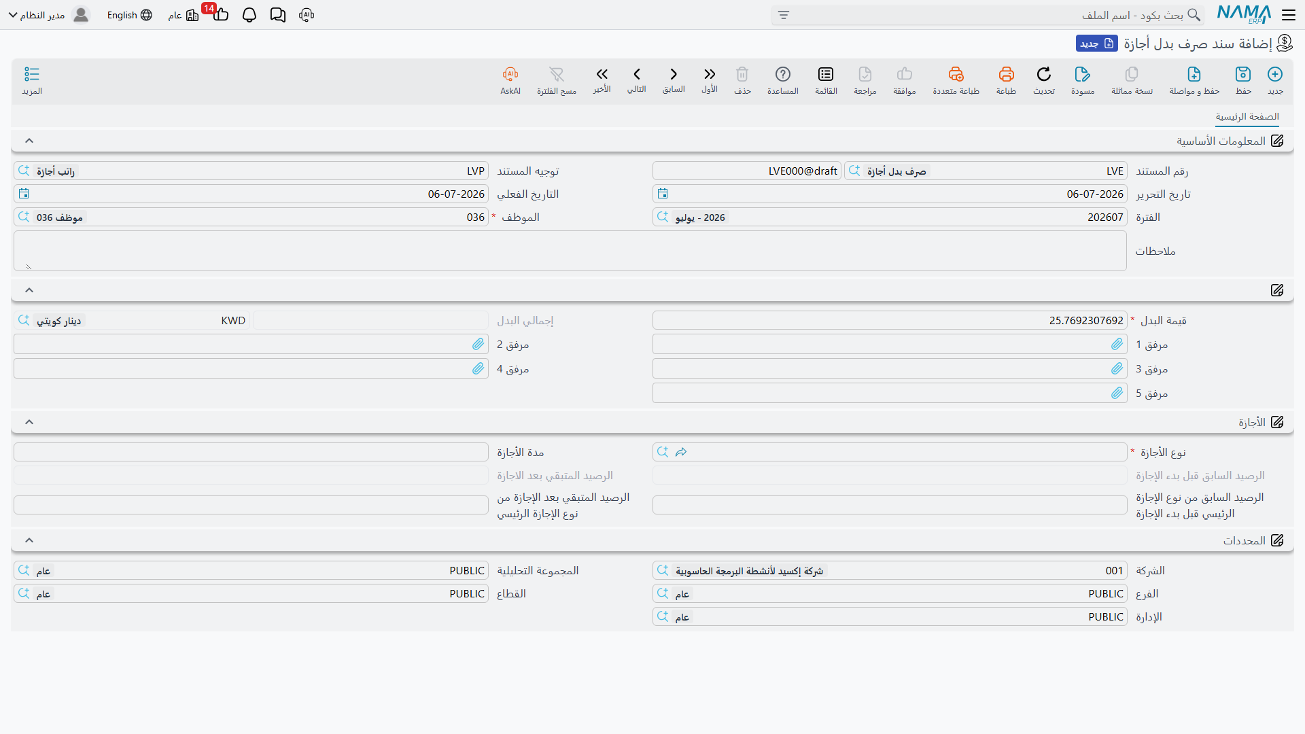Select the الصفحة الرئيسية tab
Image resolution: width=1305 pixels, height=734 pixels.
point(1247,117)
